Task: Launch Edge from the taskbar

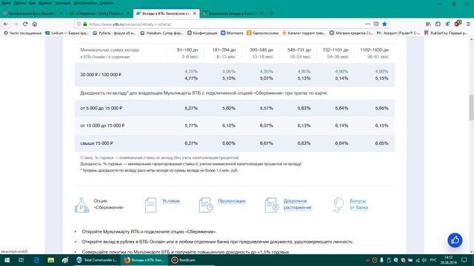Action: tap(36, 260)
